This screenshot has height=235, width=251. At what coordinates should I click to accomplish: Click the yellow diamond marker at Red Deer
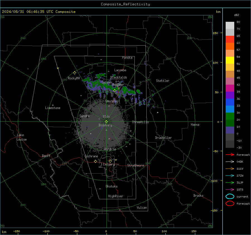coord(115,91)
